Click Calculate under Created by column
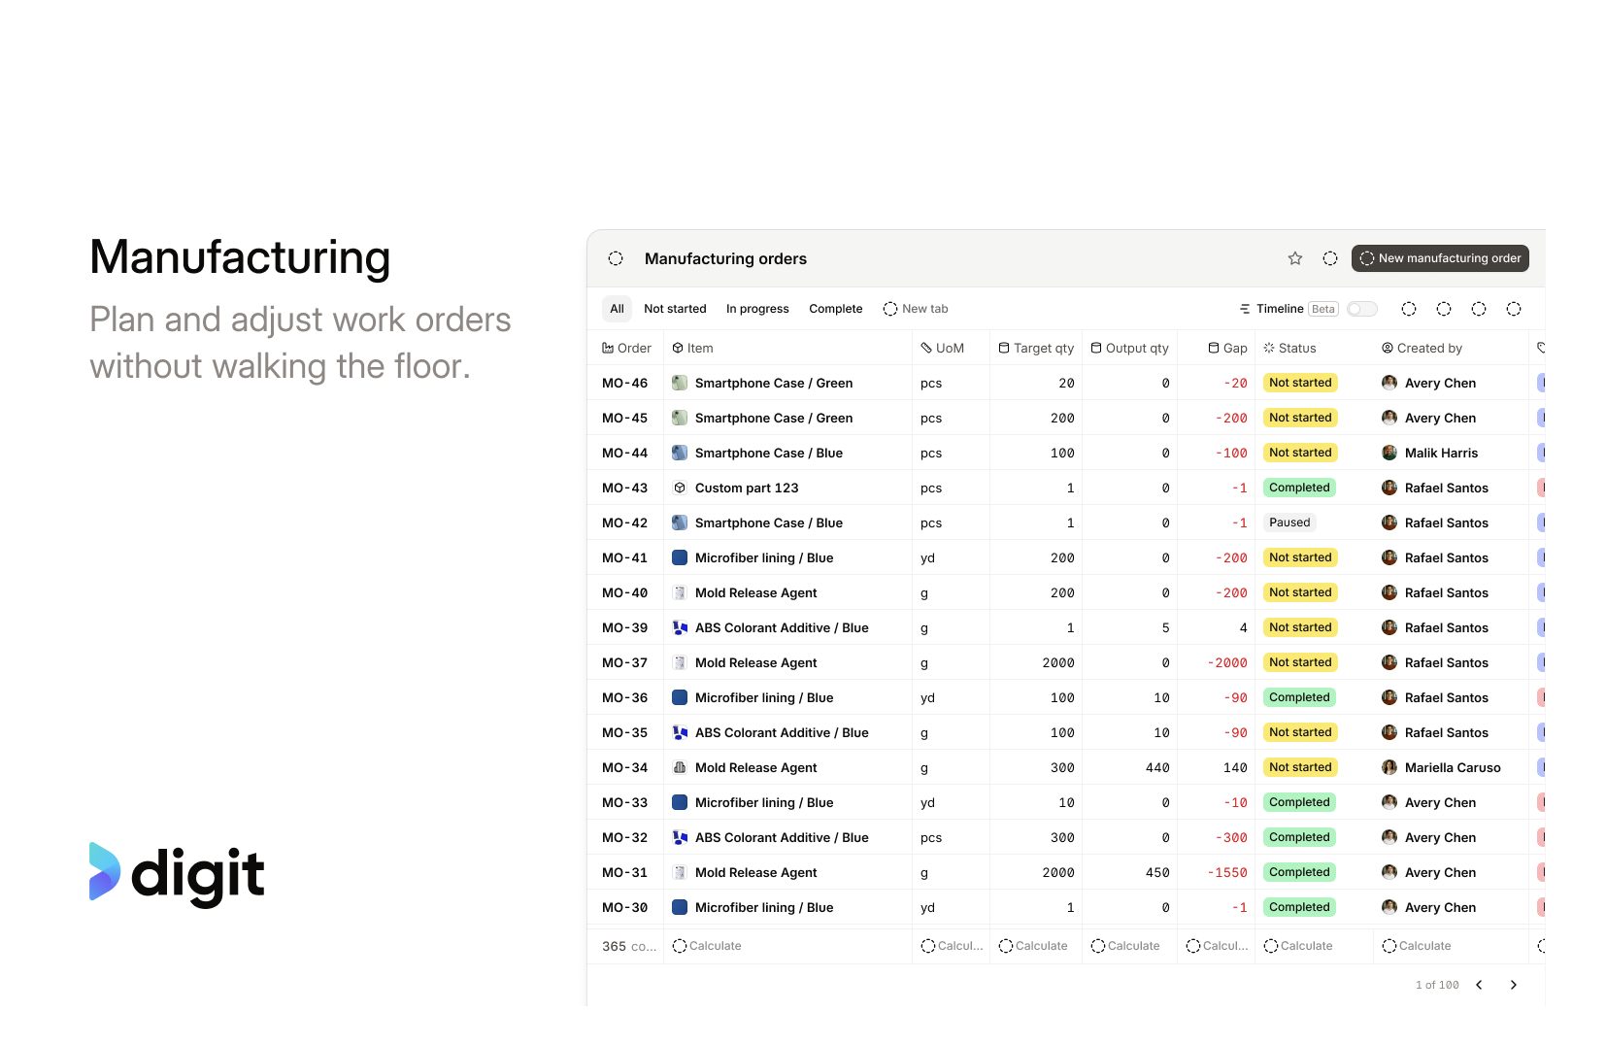Screen dimensions: 1606x1045 coord(1417,946)
